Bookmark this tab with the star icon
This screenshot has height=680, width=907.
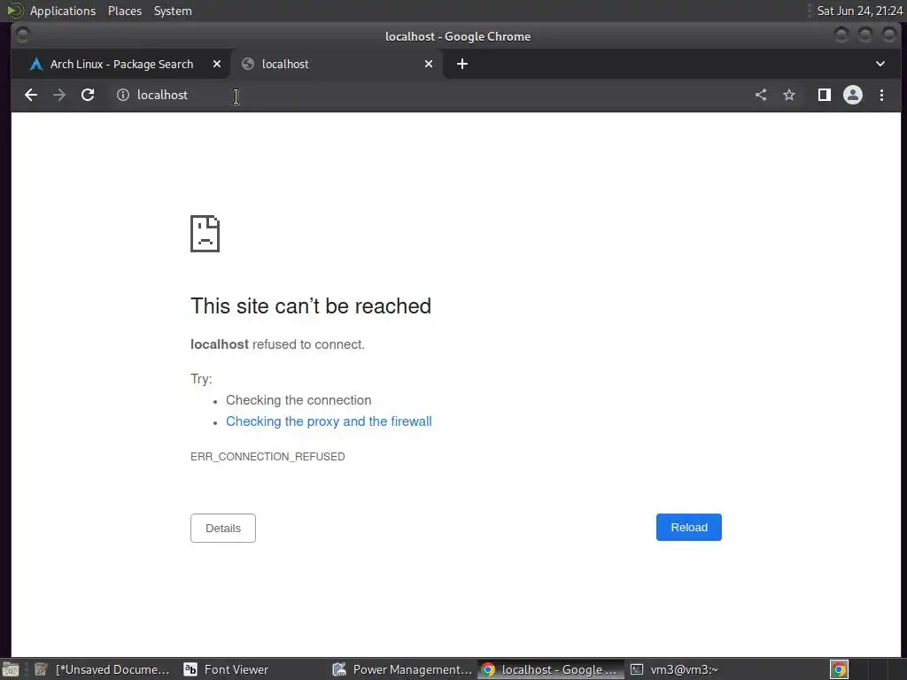click(x=789, y=95)
